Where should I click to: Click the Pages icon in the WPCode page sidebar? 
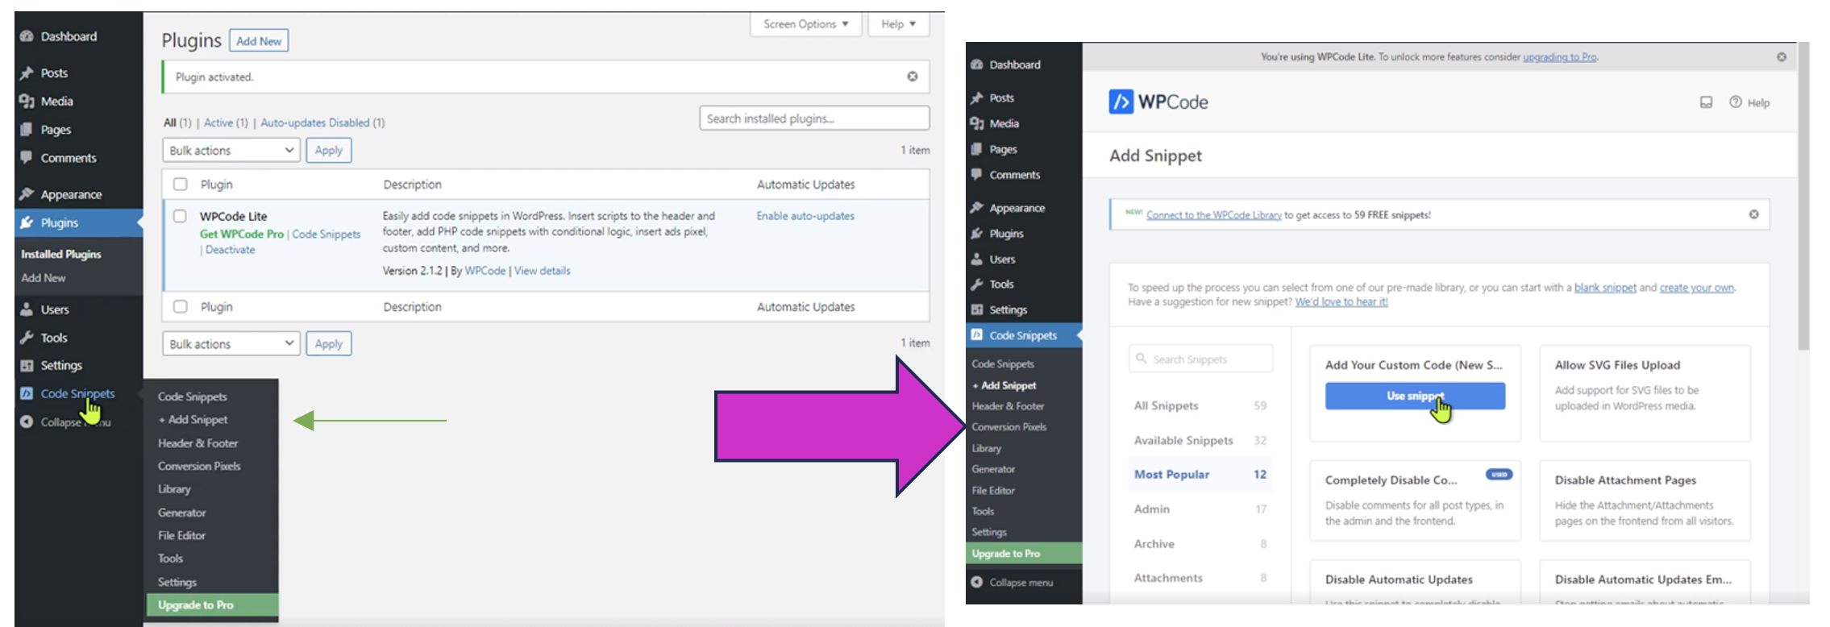tap(977, 149)
